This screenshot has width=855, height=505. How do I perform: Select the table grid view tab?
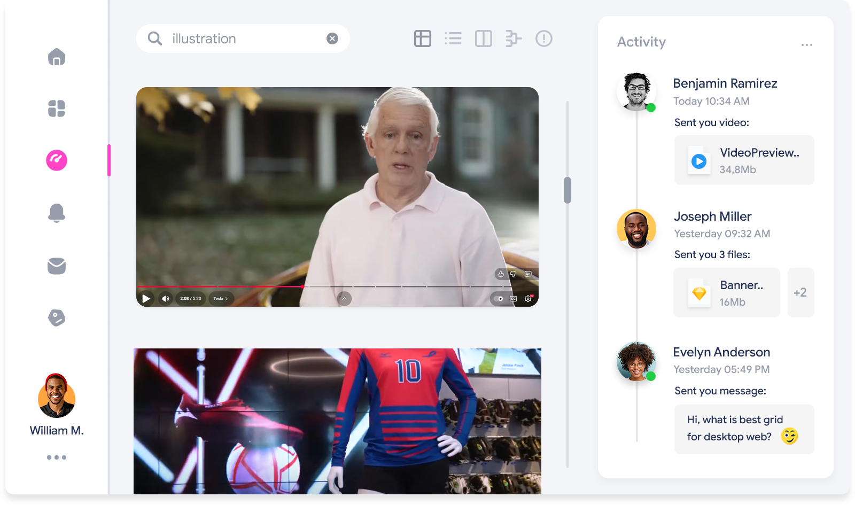(x=423, y=38)
